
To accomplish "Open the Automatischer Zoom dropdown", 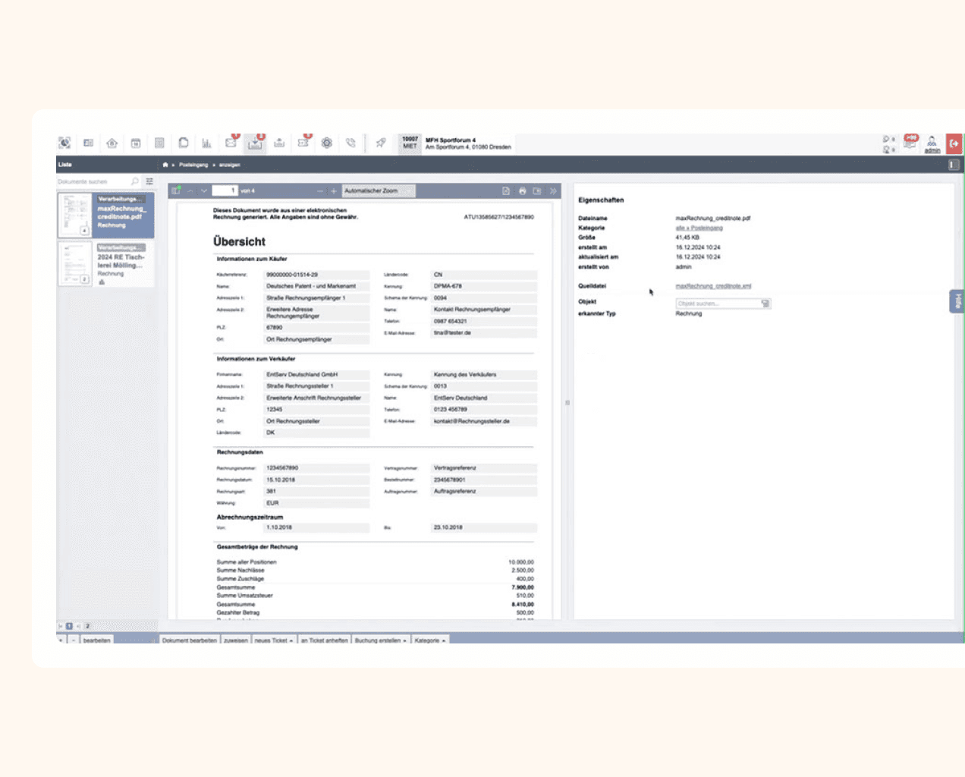I will coord(379,190).
